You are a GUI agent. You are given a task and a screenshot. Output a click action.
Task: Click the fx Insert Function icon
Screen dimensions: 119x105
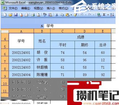(42, 26)
